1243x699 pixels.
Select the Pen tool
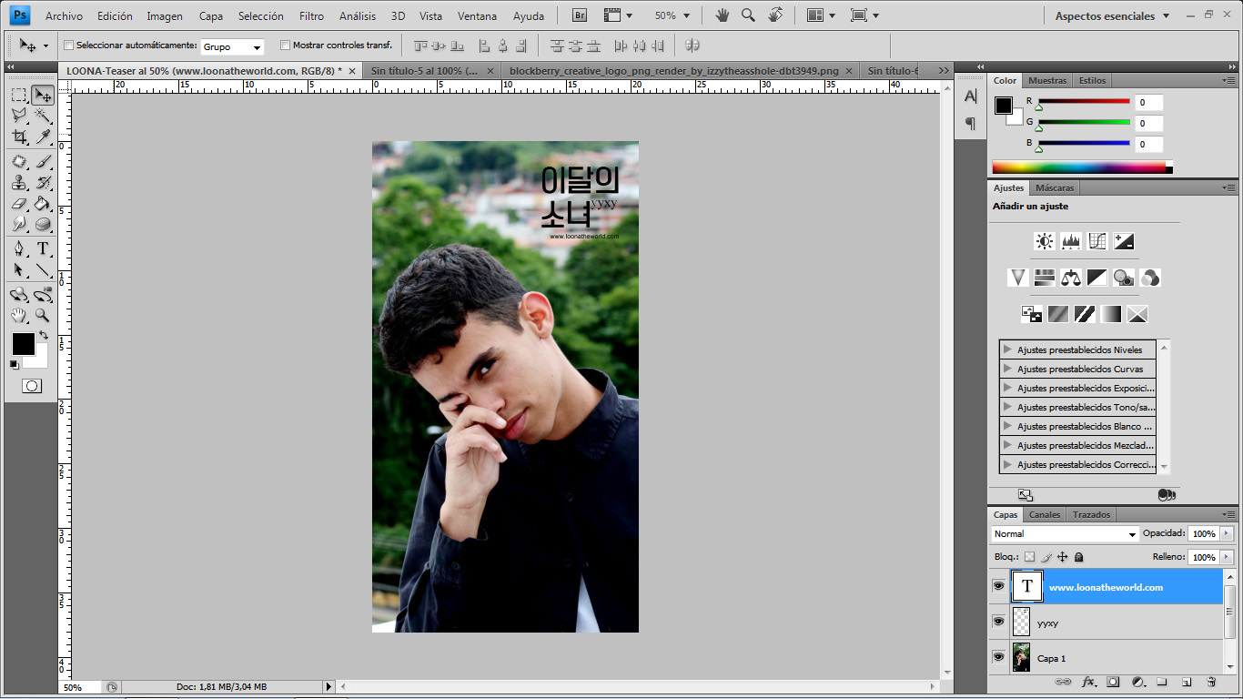coord(18,248)
